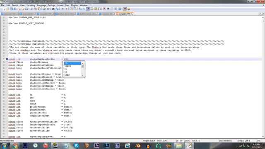Toggle INS insert mode in status bar
Image resolution: width=265 pixels, height=149 pixels.
coord(259,141)
